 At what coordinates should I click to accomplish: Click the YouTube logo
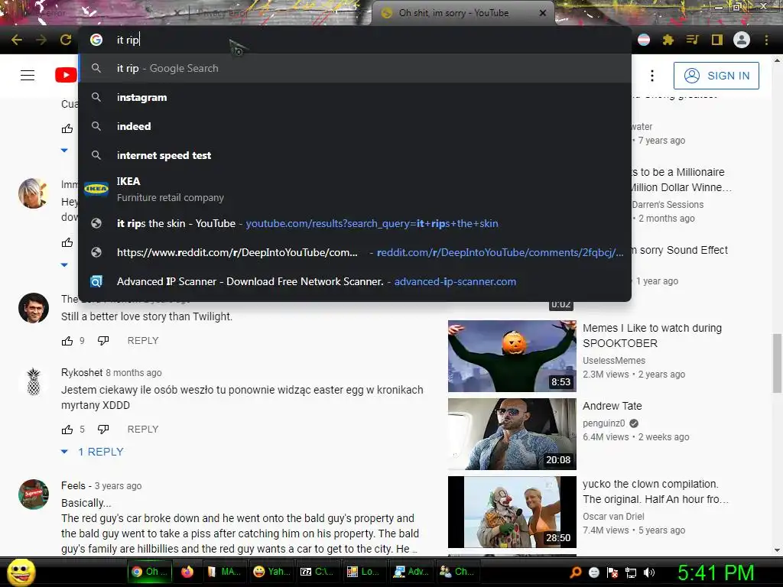(x=66, y=76)
